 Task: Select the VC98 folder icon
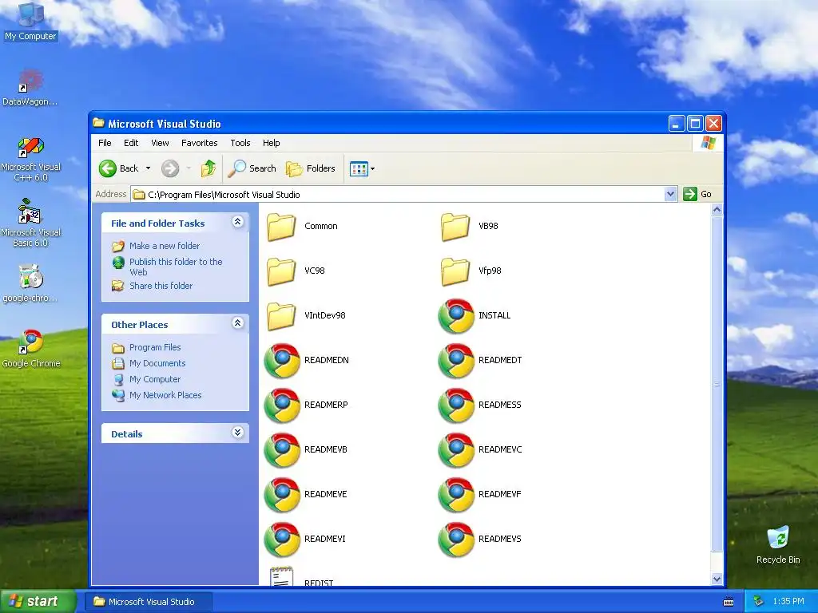coord(281,271)
